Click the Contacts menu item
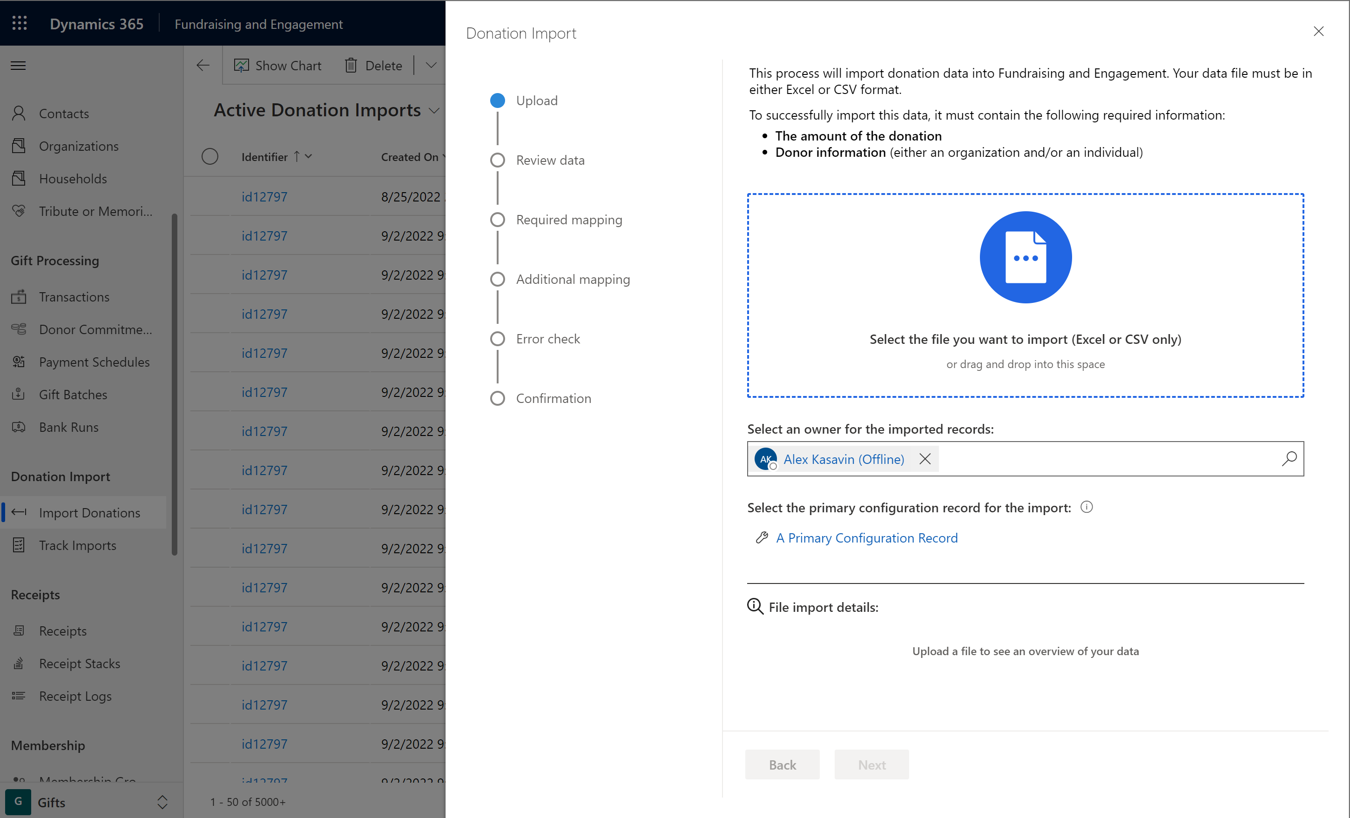This screenshot has width=1350, height=818. click(64, 113)
